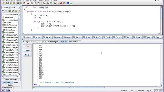This screenshot has width=164, height=92.
Task: Switch to the DogT... file tab
Action: point(97,37)
